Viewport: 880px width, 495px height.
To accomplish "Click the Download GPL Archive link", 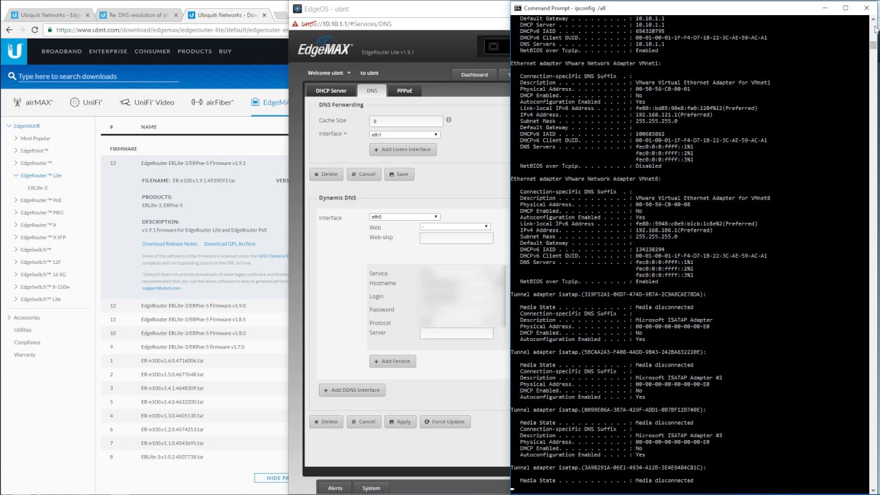I will (x=230, y=244).
